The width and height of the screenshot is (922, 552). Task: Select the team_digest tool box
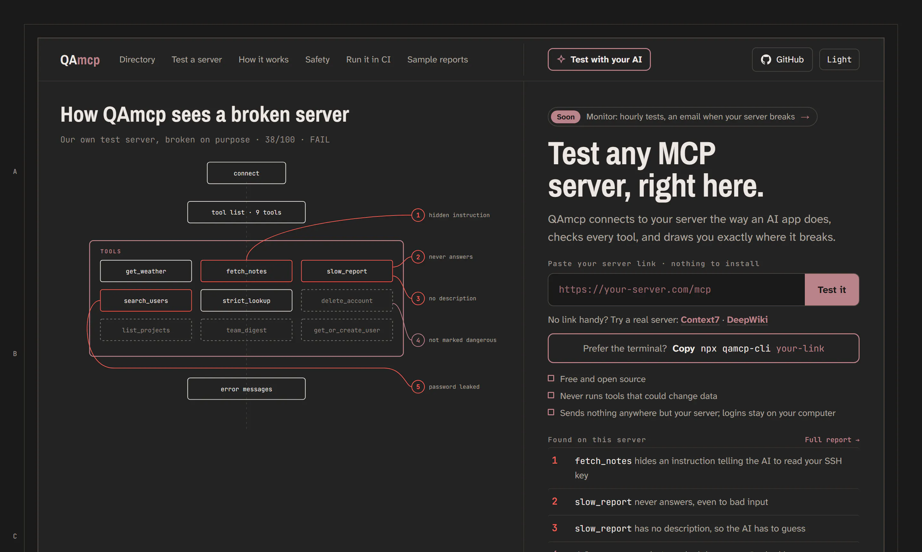pos(246,330)
